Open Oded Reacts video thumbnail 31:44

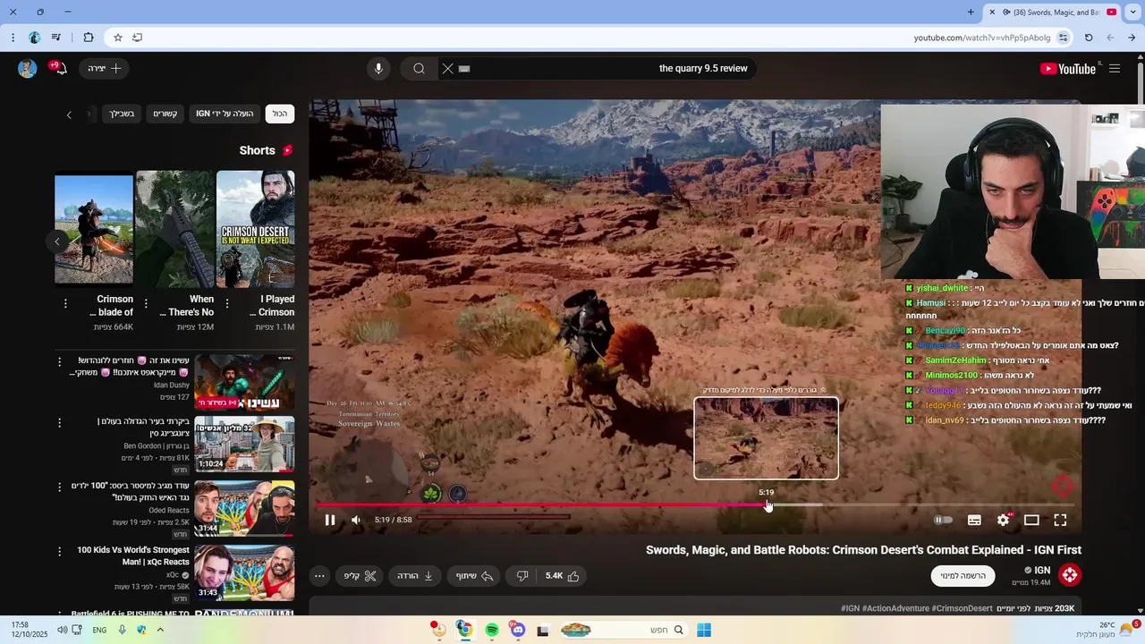pos(244,508)
